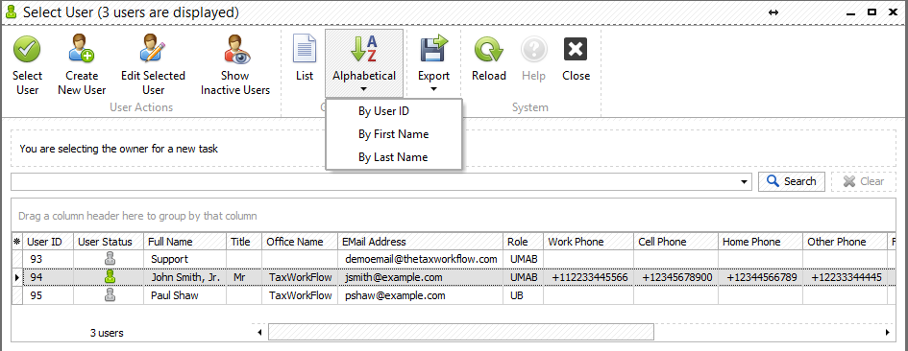Click the greyed-out Help icon
This screenshot has height=351, width=908.
pos(533,50)
